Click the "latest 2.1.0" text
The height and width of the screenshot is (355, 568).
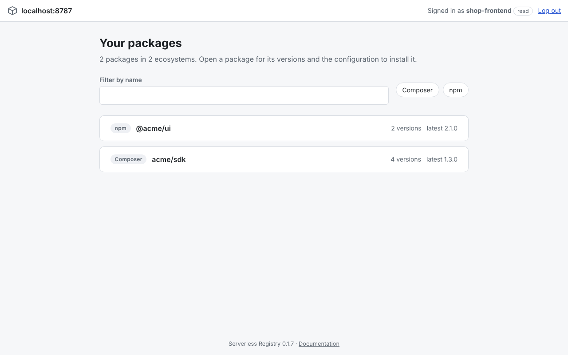[x=442, y=128]
